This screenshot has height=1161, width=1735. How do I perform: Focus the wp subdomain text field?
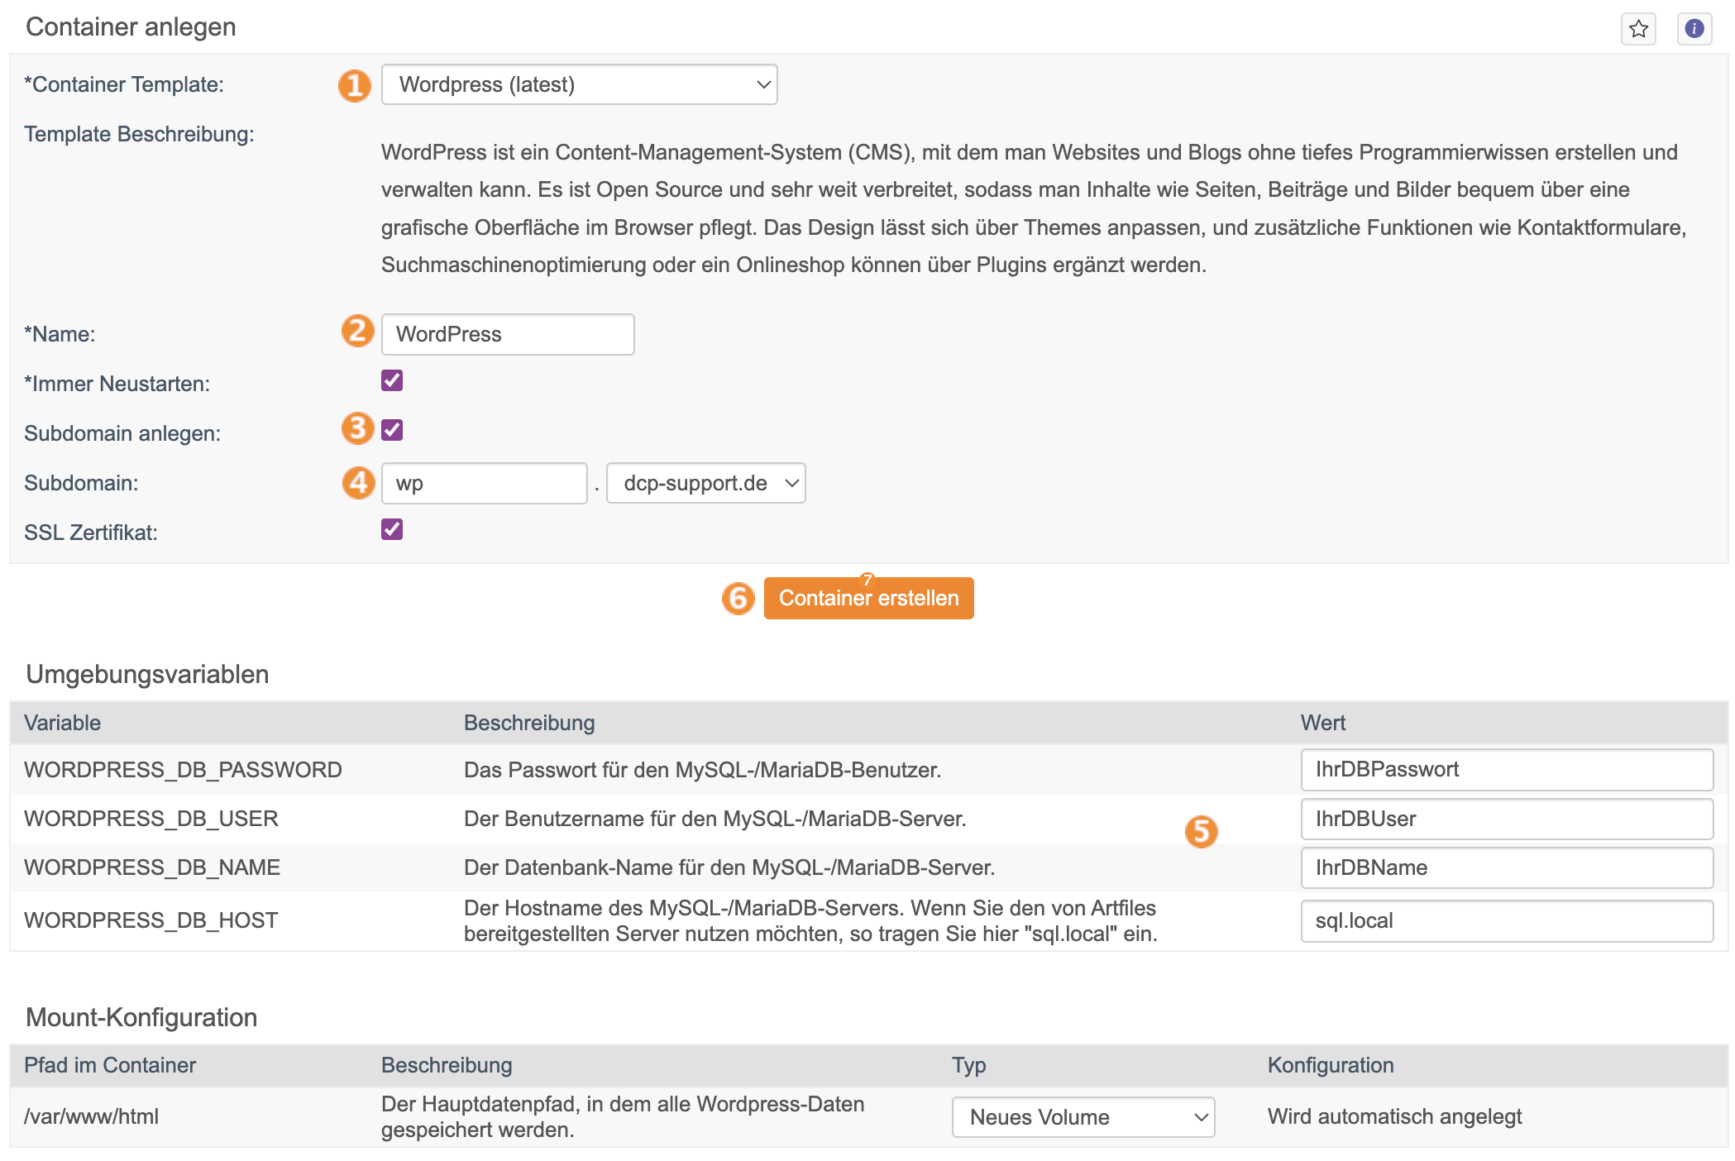(484, 483)
